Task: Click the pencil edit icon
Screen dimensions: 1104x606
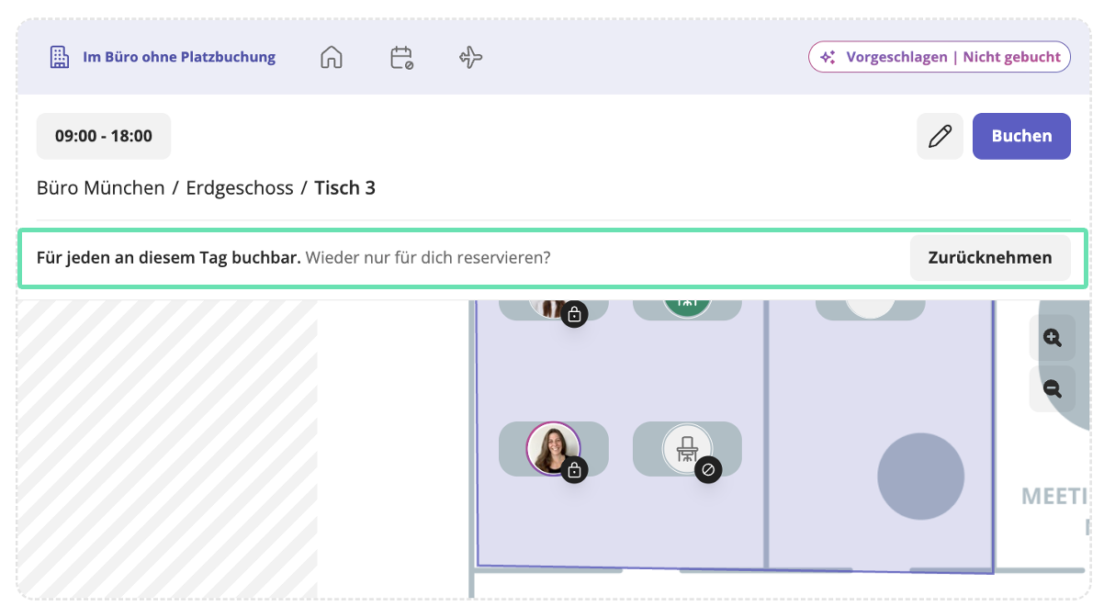Action: coord(940,137)
